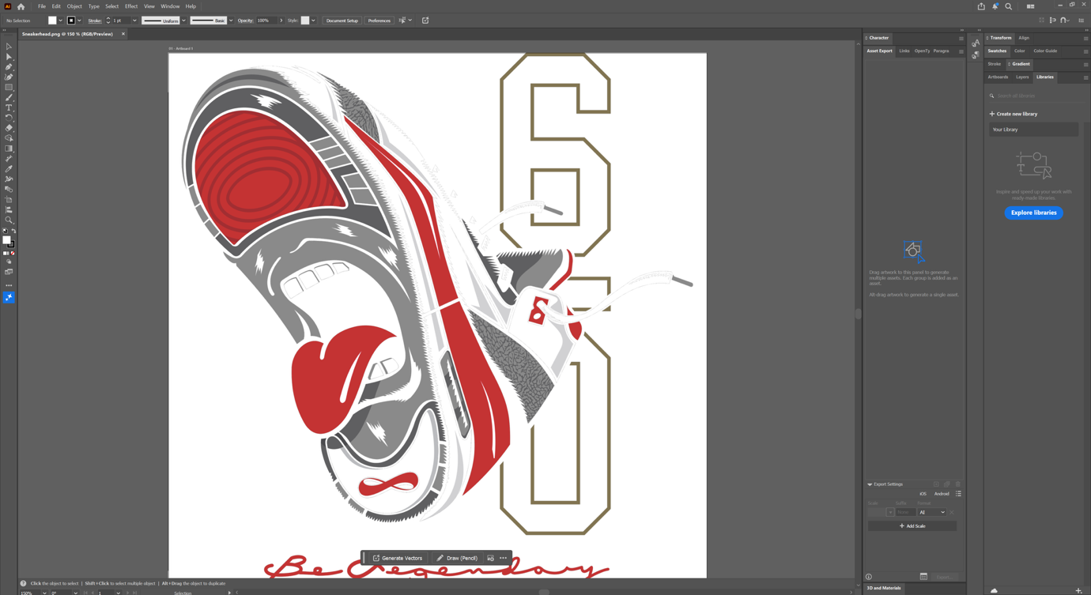The width and height of the screenshot is (1091, 595).
Task: Click the arrange documents workspace icon
Action: [x=1030, y=6]
